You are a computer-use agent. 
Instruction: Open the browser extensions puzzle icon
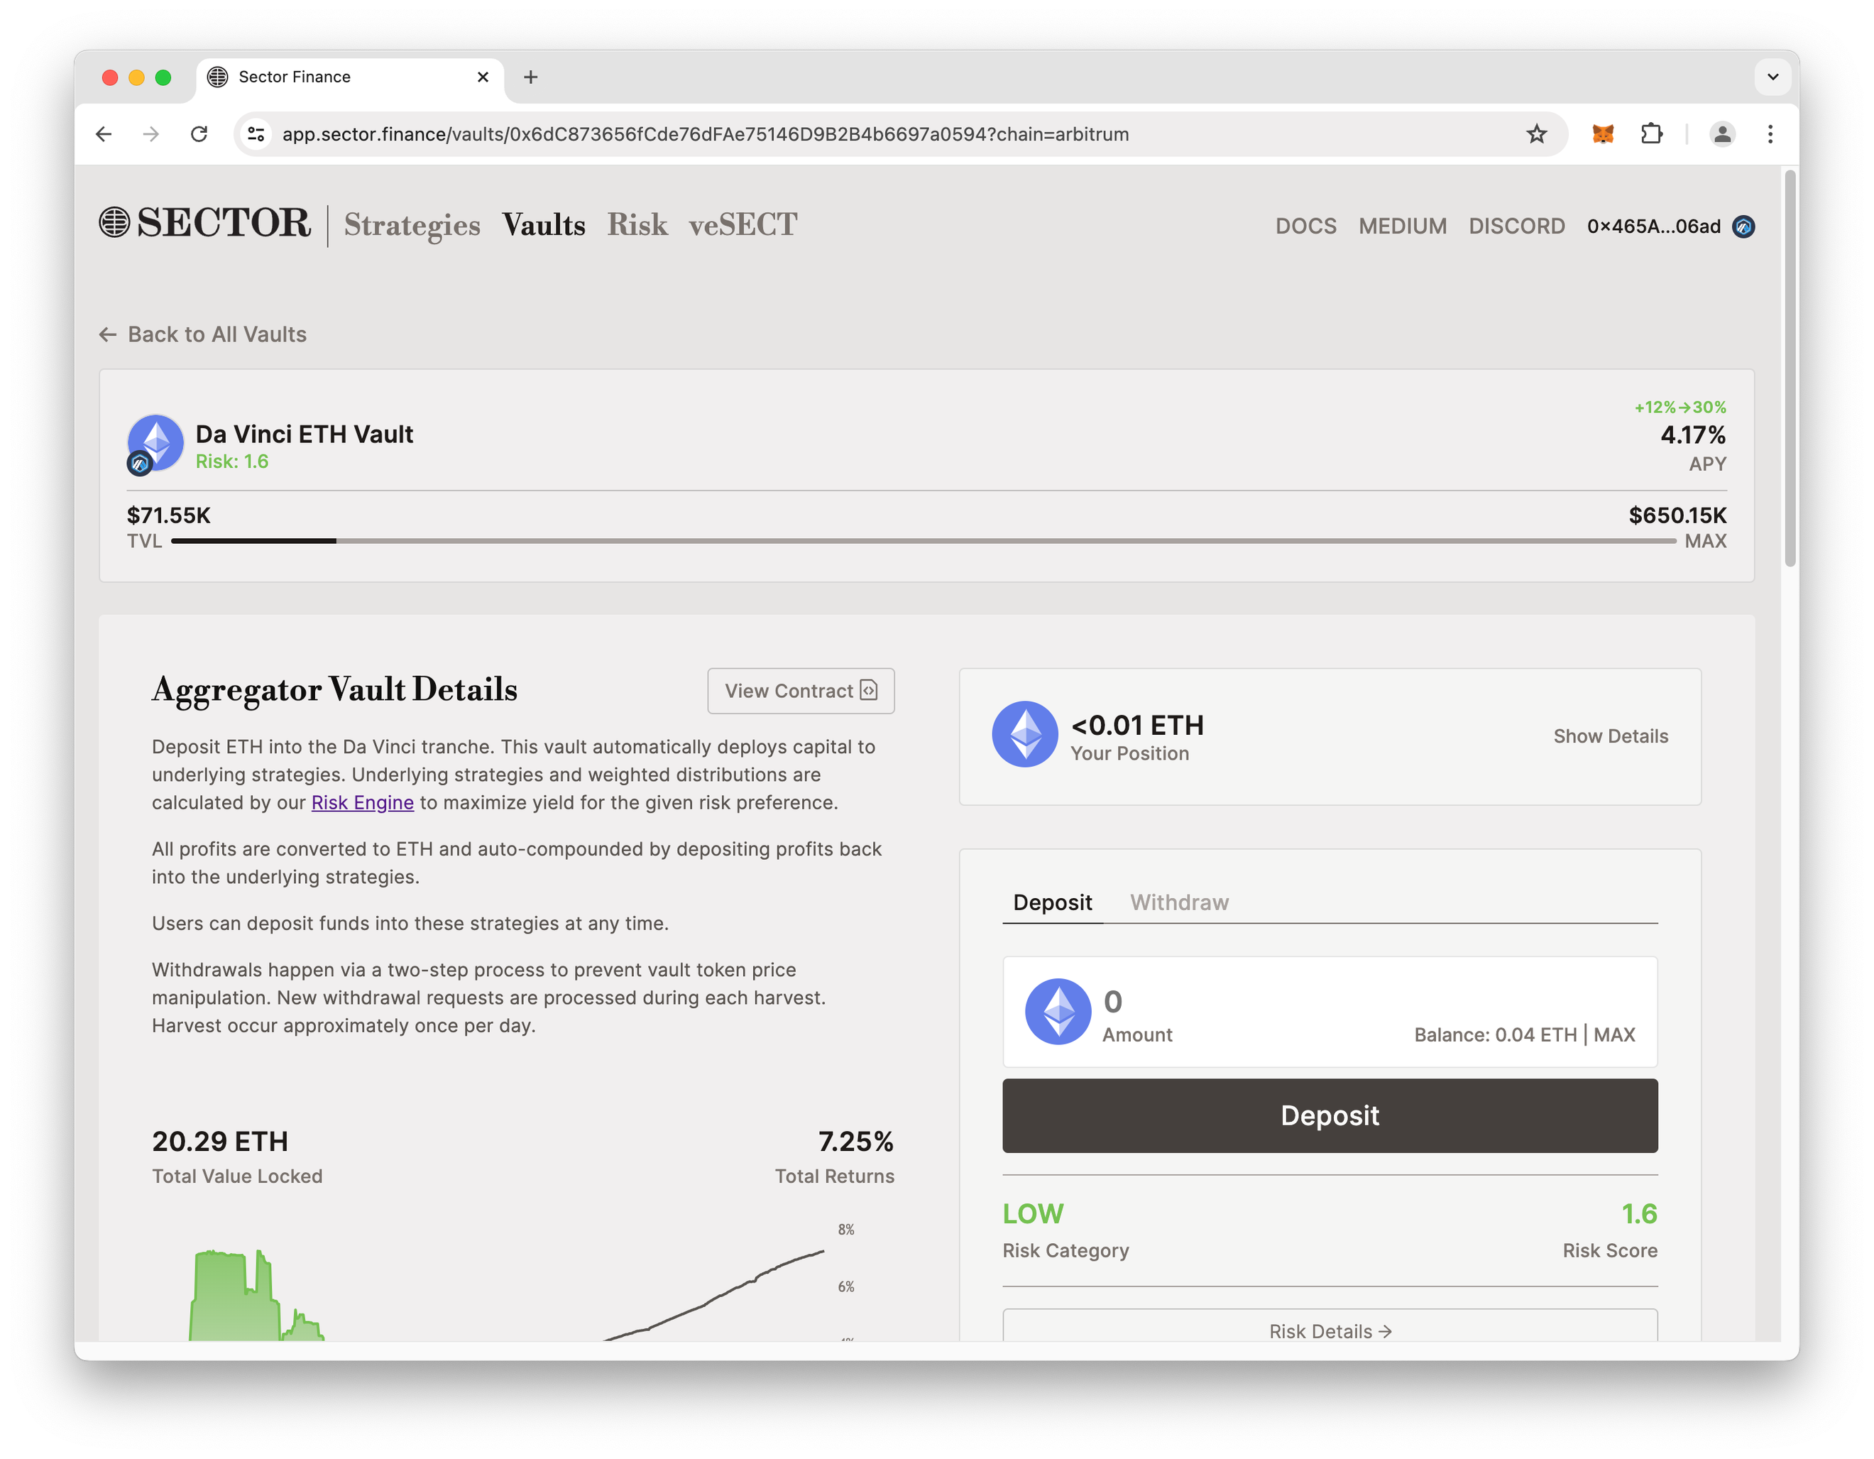tap(1651, 134)
